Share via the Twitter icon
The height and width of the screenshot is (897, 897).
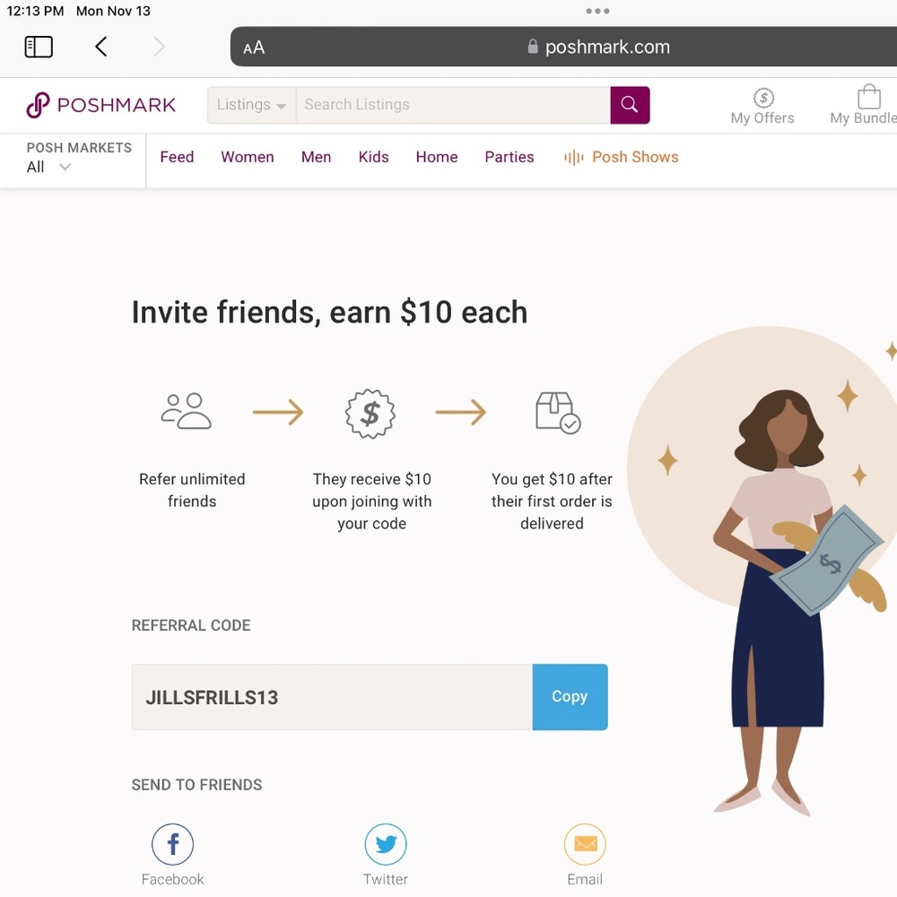[386, 845]
